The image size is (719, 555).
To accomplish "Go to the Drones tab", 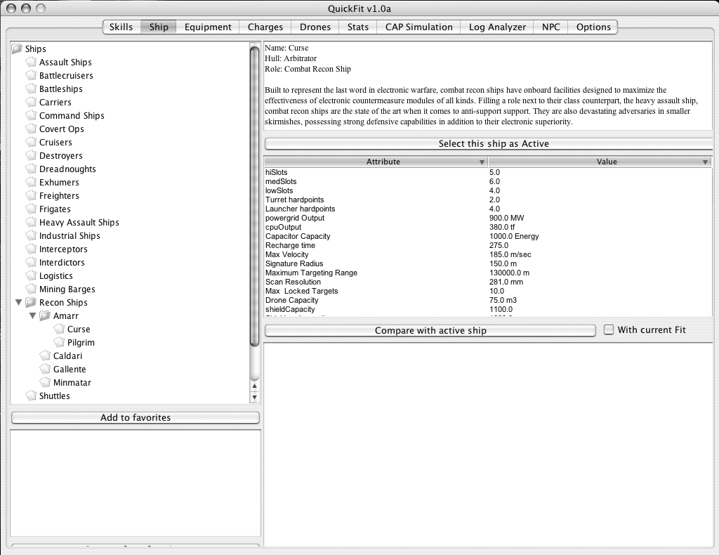I will [x=315, y=27].
